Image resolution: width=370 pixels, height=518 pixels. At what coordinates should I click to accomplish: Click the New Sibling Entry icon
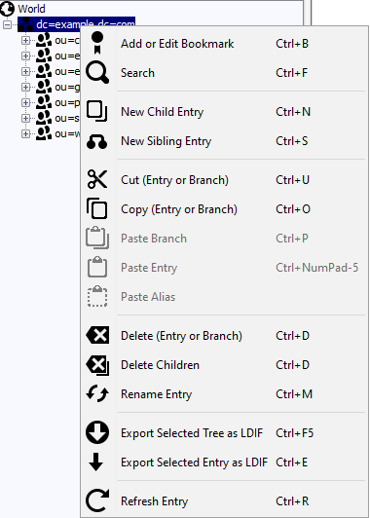click(97, 141)
